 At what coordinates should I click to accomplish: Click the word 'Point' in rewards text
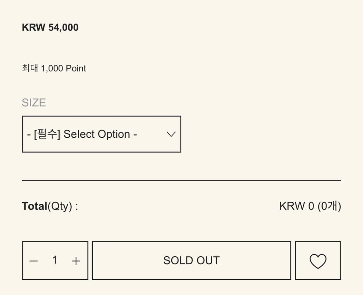click(x=76, y=68)
